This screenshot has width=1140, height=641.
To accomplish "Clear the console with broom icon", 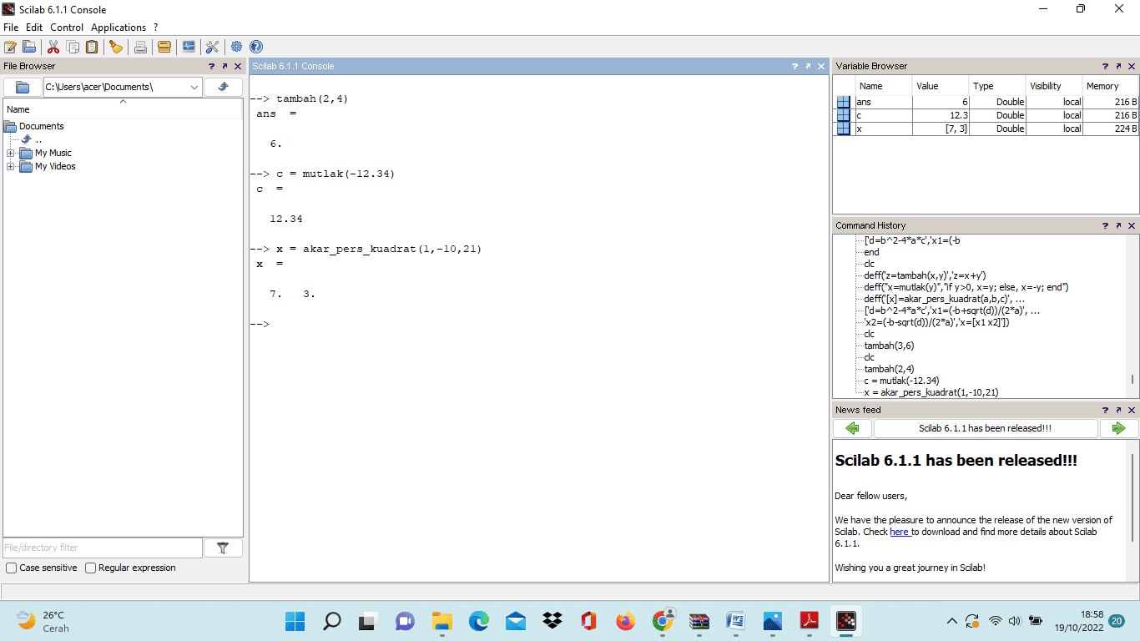I will 116,47.
